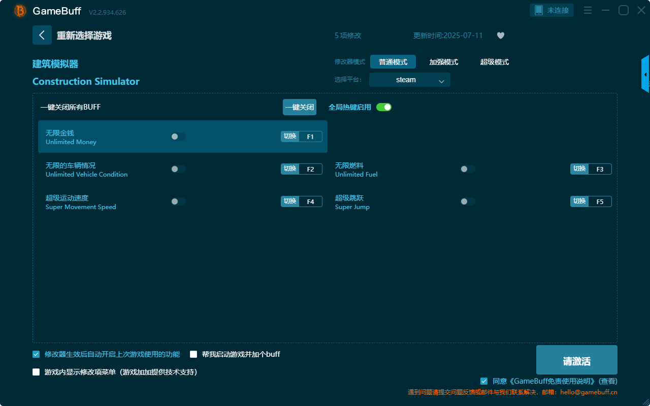Enable the Super Jump toggle
Viewport: 650px width, 406px height.
coord(468,201)
